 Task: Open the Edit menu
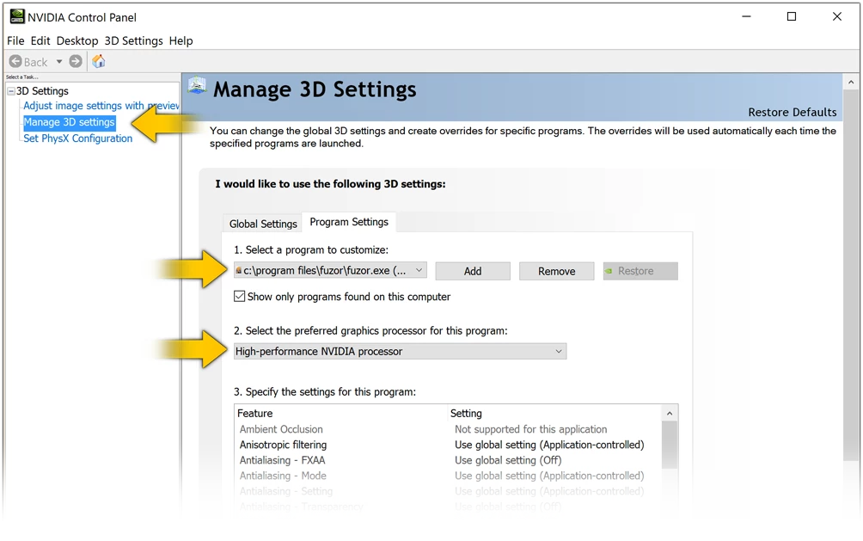(40, 40)
